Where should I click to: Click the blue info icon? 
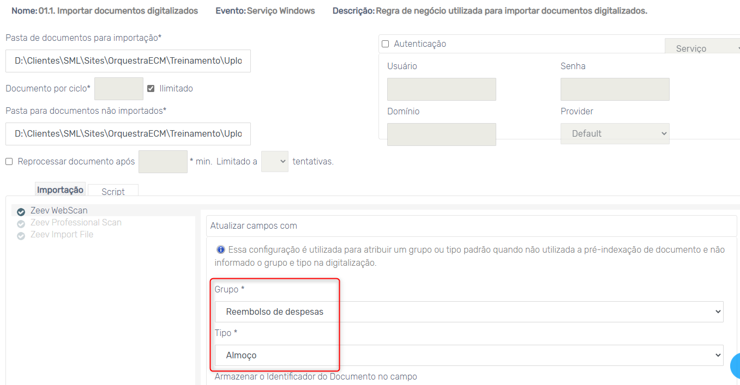[x=220, y=249]
